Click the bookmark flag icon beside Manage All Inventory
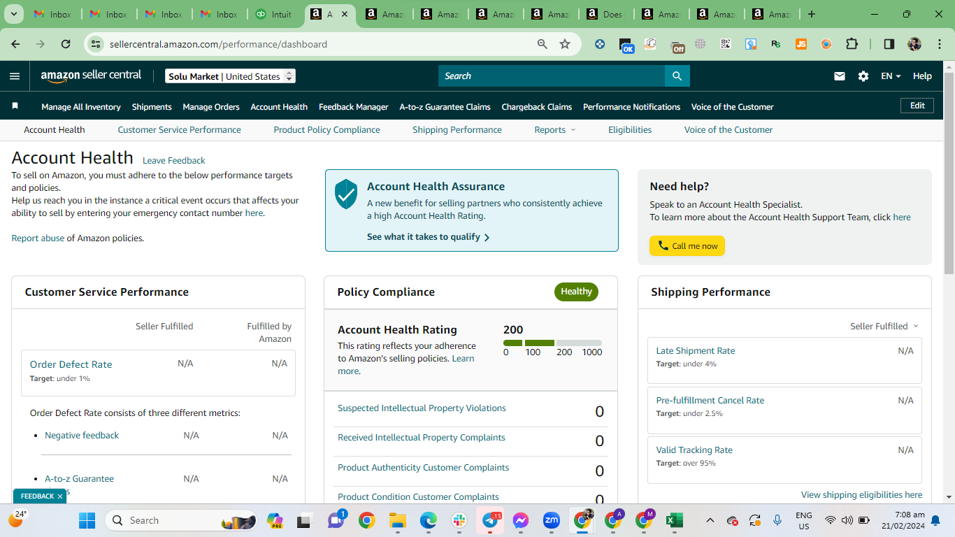Image resolution: width=955 pixels, height=537 pixels. pyautogui.click(x=15, y=106)
